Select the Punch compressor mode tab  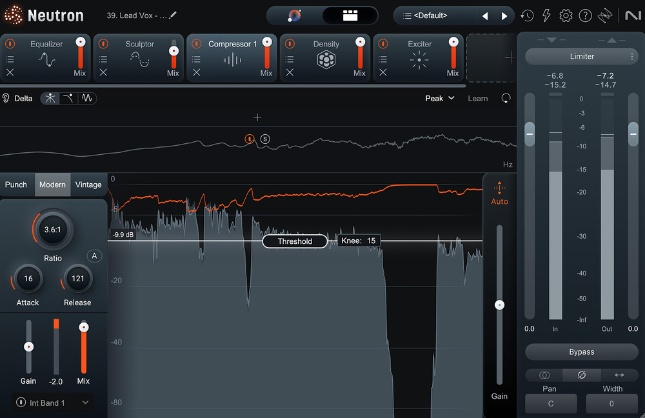[x=16, y=184]
